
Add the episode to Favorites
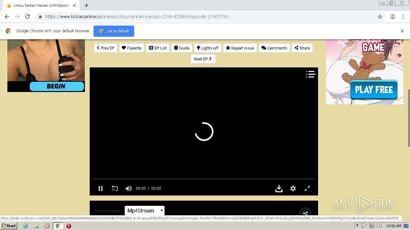click(x=132, y=48)
